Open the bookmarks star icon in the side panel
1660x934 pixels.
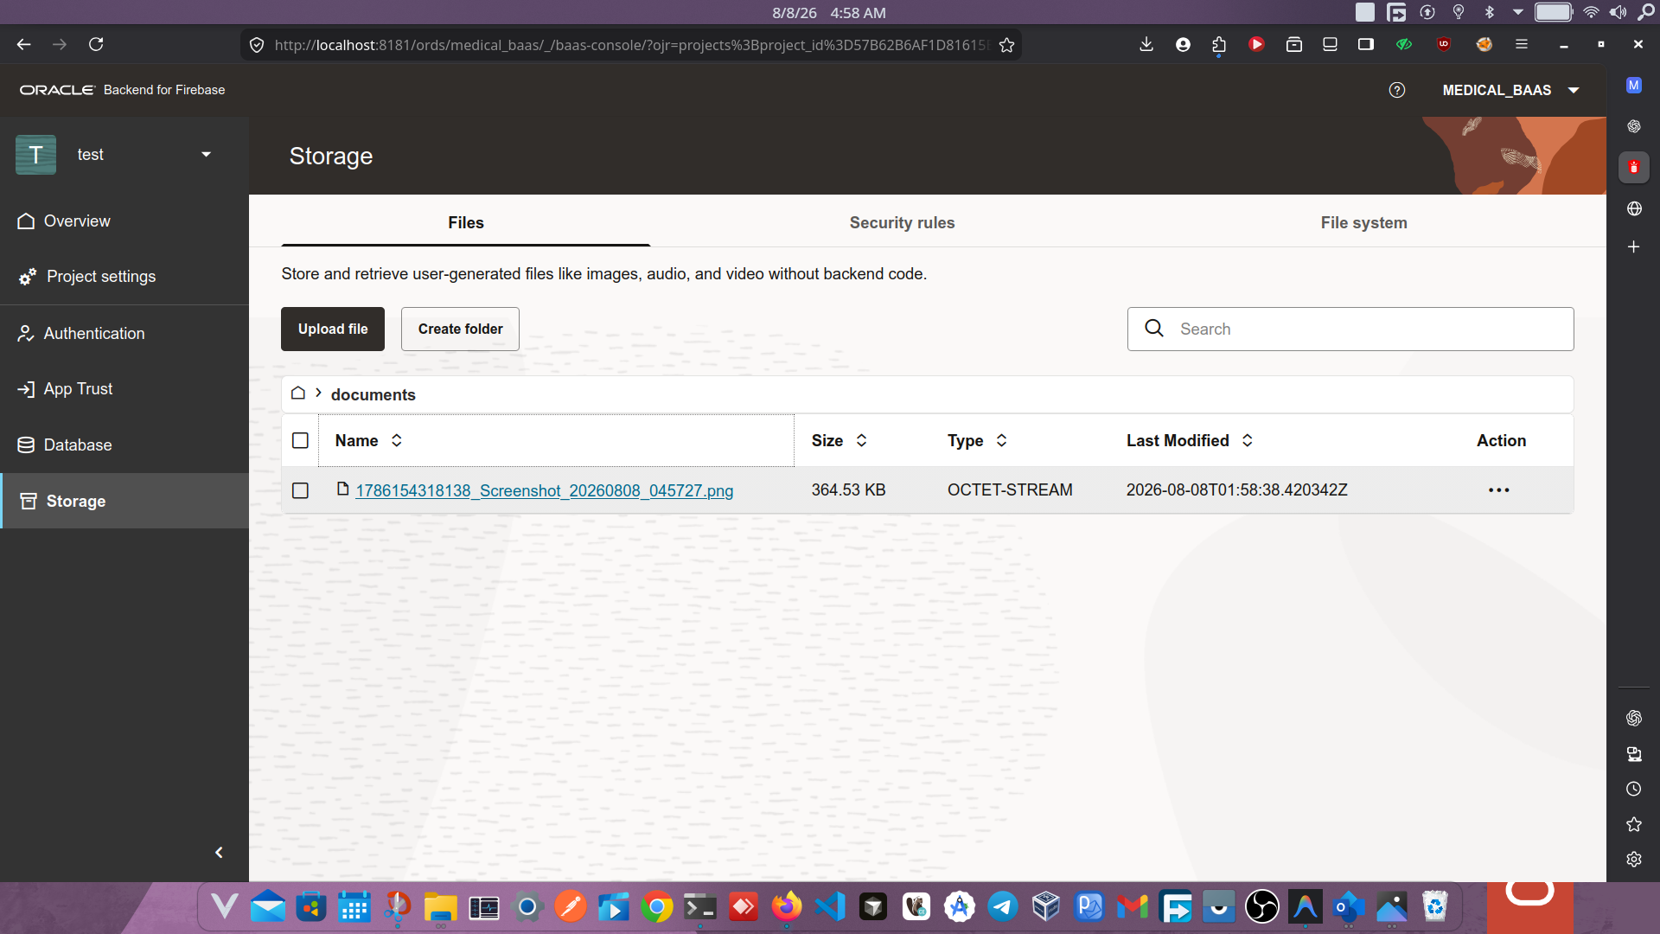tap(1633, 824)
